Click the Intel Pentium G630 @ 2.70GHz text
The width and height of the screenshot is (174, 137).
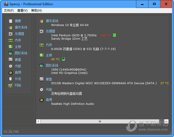pos(74,35)
